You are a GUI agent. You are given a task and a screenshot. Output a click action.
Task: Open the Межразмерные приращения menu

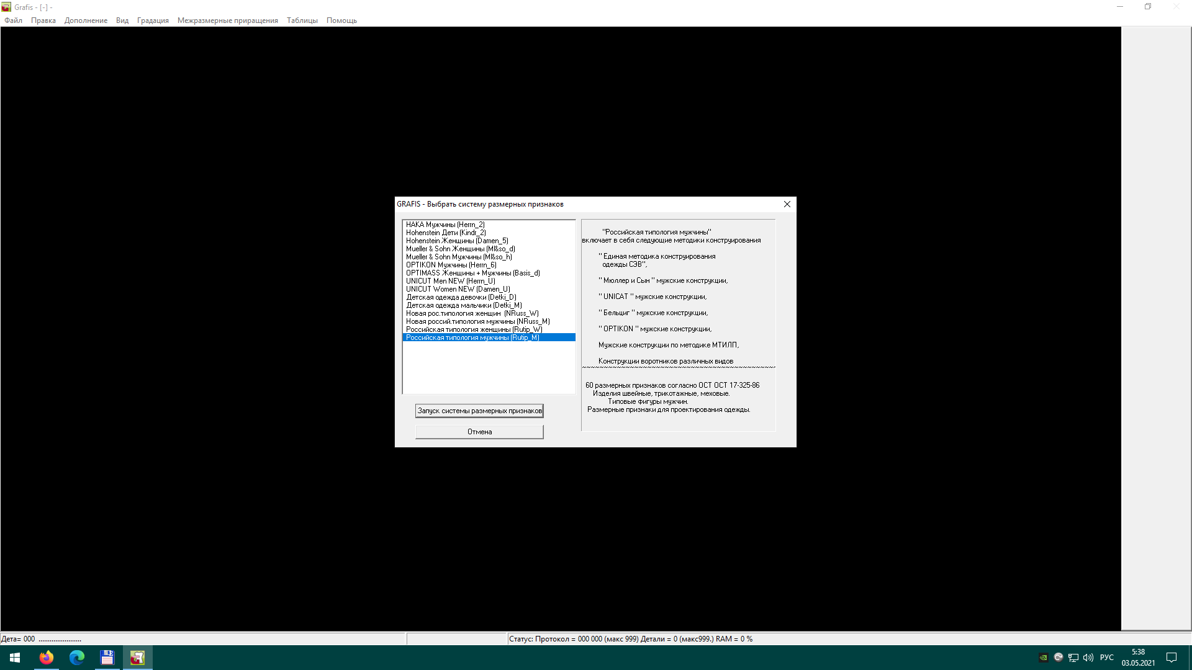227,20
